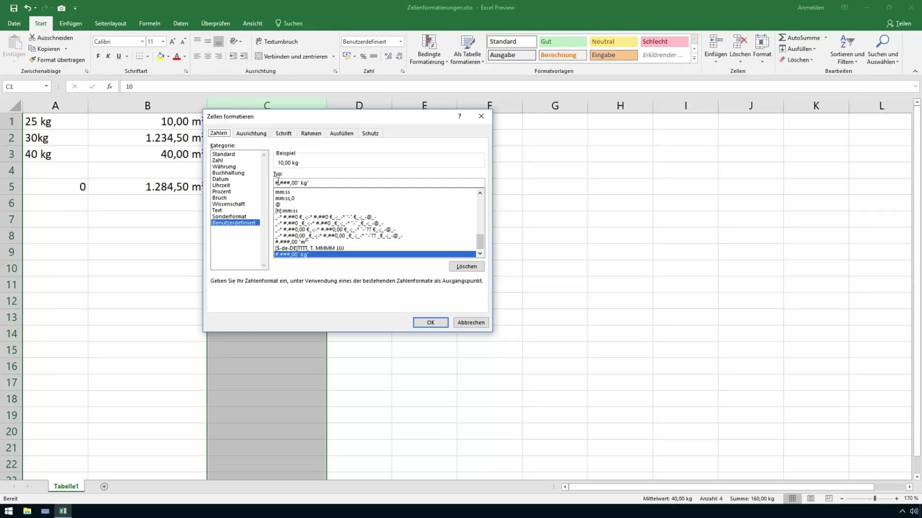Click Ausschneiden scissors

(51, 37)
